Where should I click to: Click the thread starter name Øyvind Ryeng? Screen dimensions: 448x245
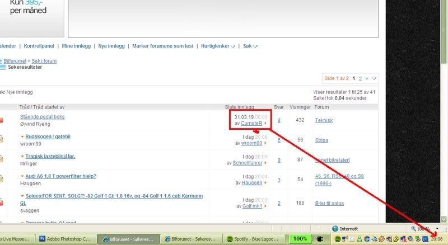click(x=35, y=124)
